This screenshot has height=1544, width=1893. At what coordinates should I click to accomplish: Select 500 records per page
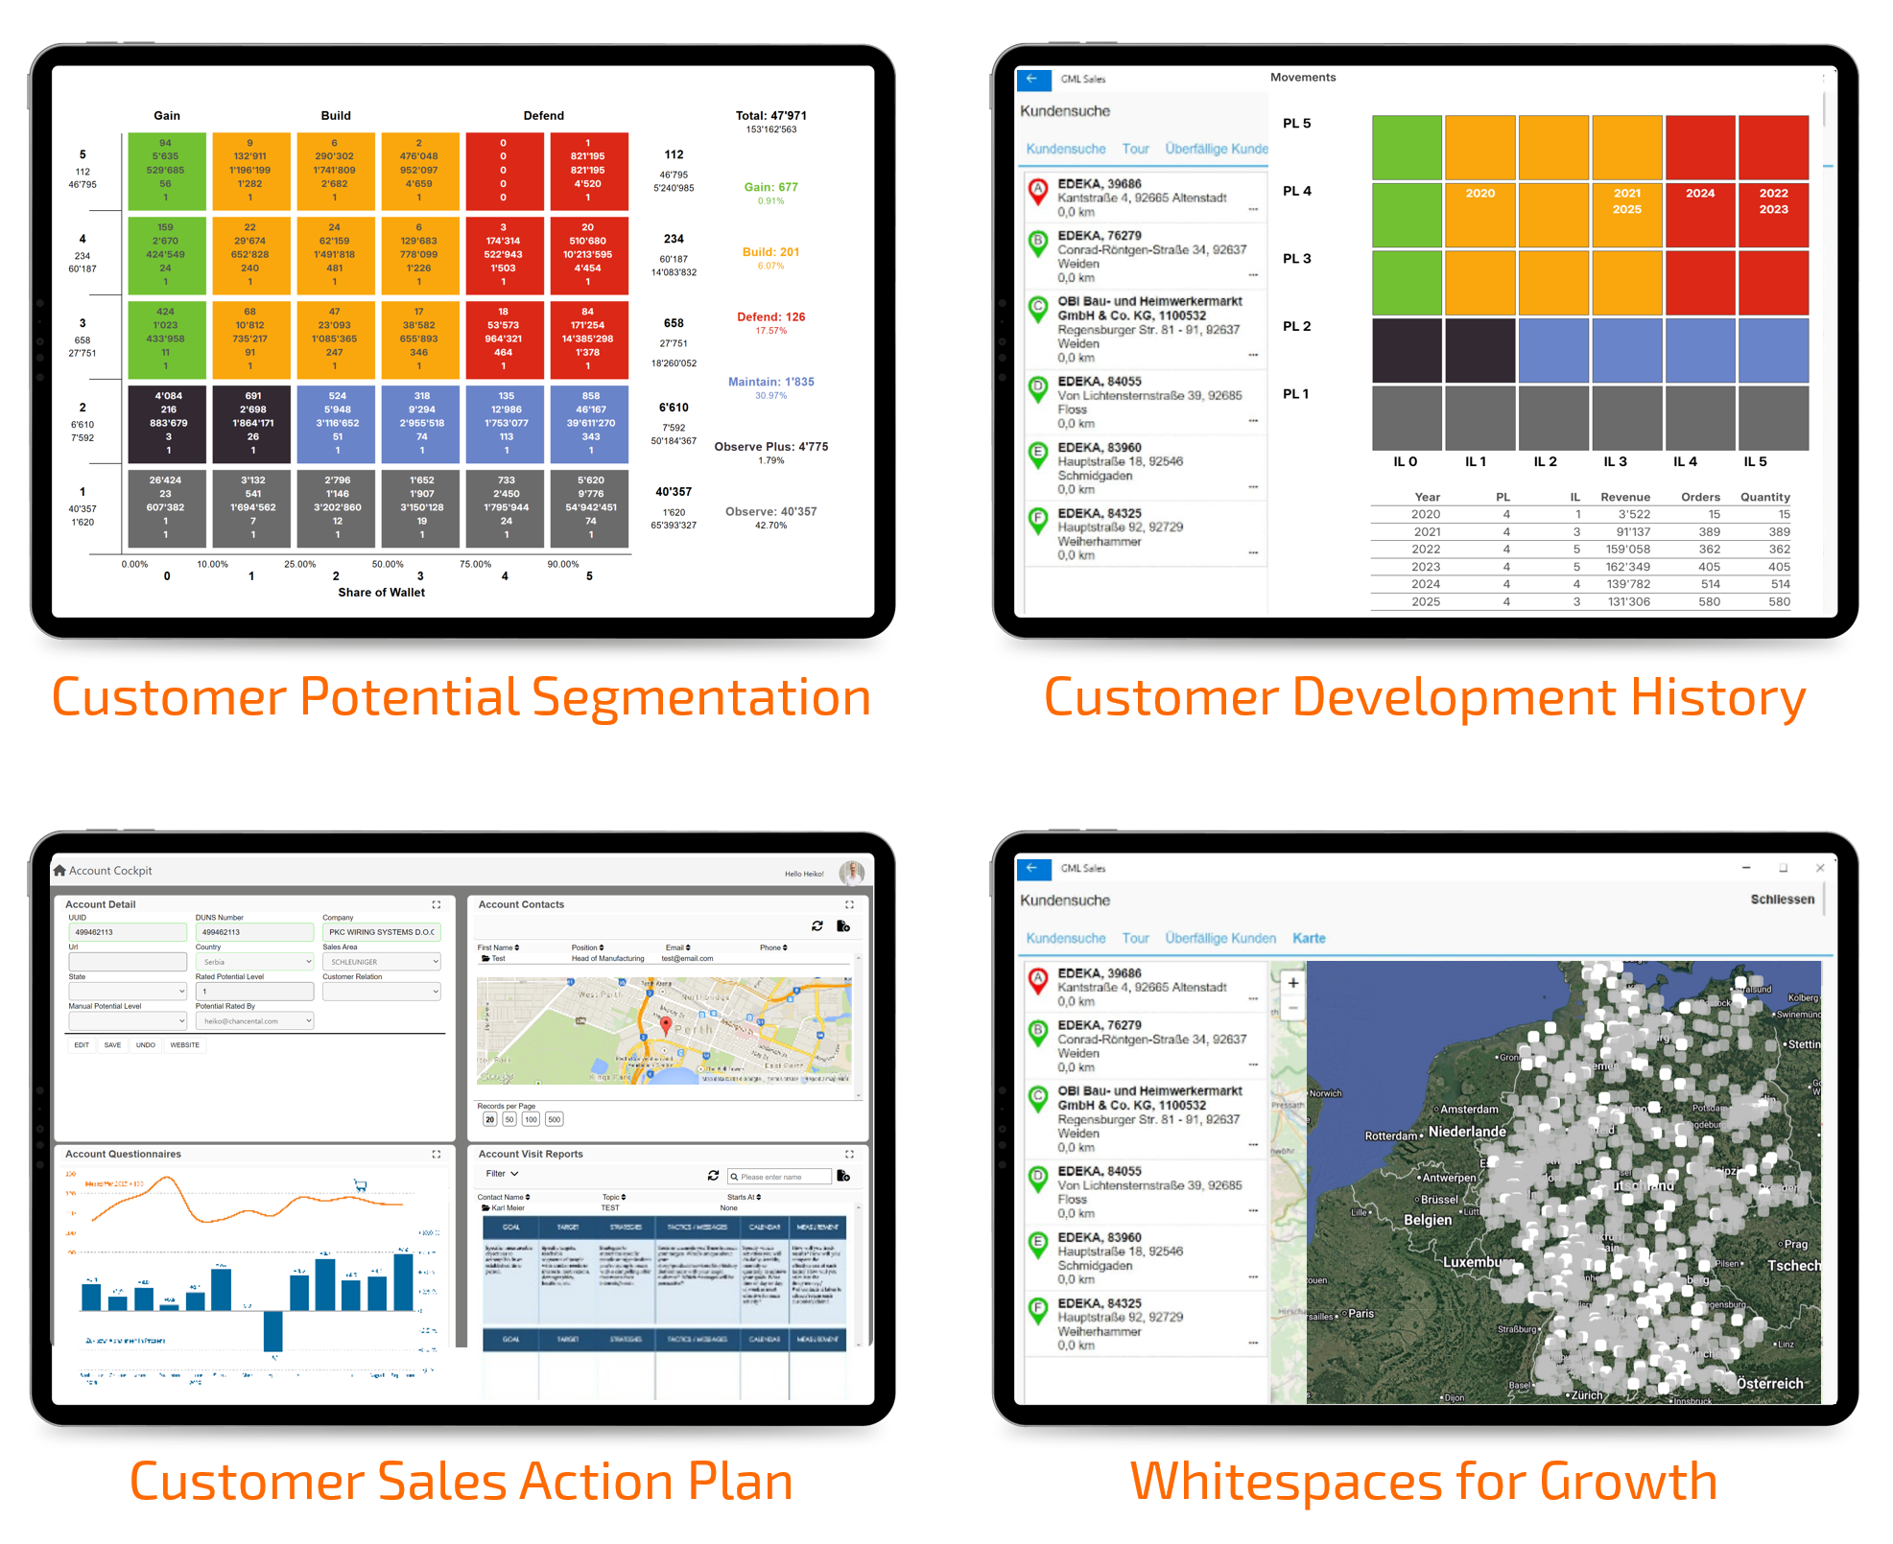554,1120
